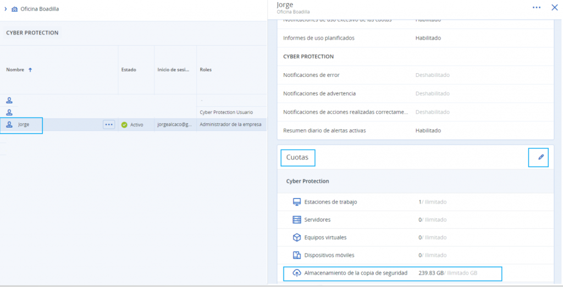The height and width of the screenshot is (287, 563).
Task: Click the Jorge title in the details panel
Action: point(285,4)
